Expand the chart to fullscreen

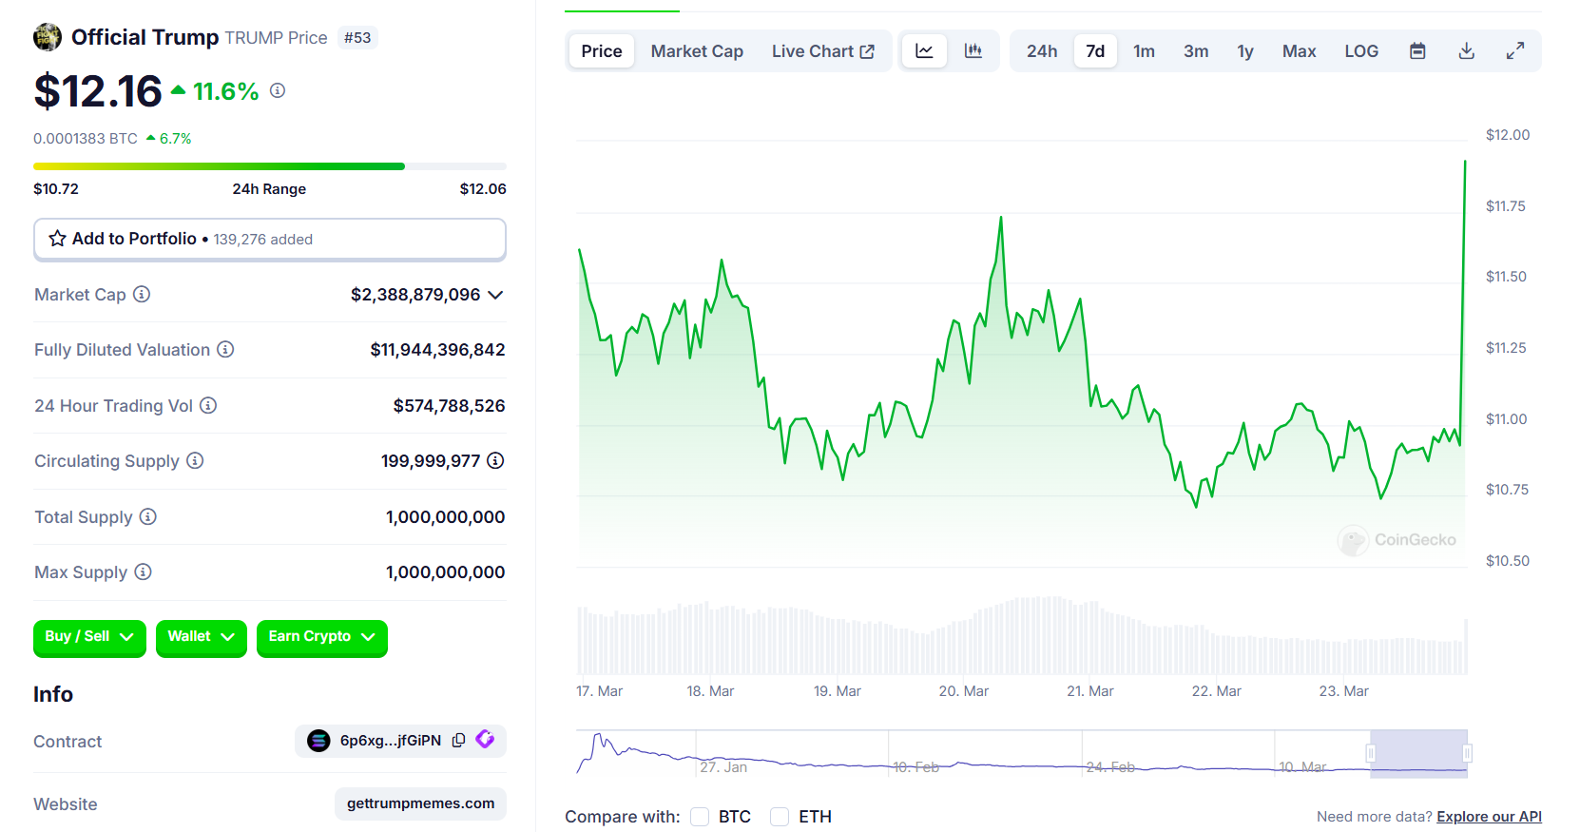(1514, 51)
